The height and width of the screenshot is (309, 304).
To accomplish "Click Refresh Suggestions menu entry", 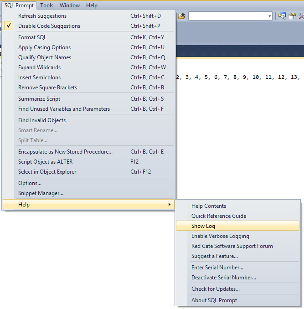I will [x=42, y=16].
